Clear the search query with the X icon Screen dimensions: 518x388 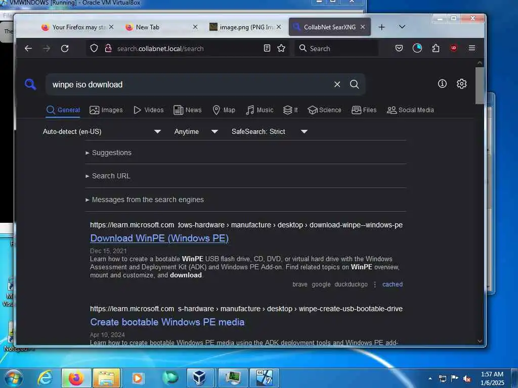(337, 84)
